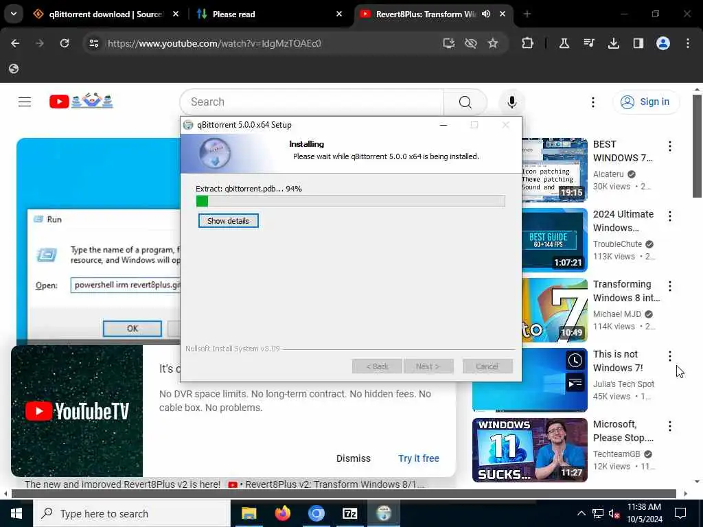703x527 pixels.
Task: Open the browser three-dot menu
Action: coord(688,43)
